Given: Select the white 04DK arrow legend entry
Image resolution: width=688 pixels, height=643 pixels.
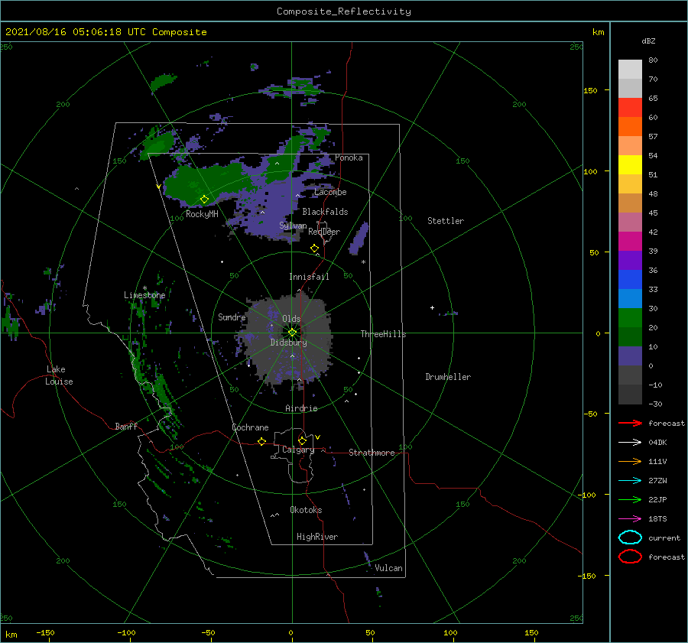Looking at the screenshot, I should coord(630,442).
